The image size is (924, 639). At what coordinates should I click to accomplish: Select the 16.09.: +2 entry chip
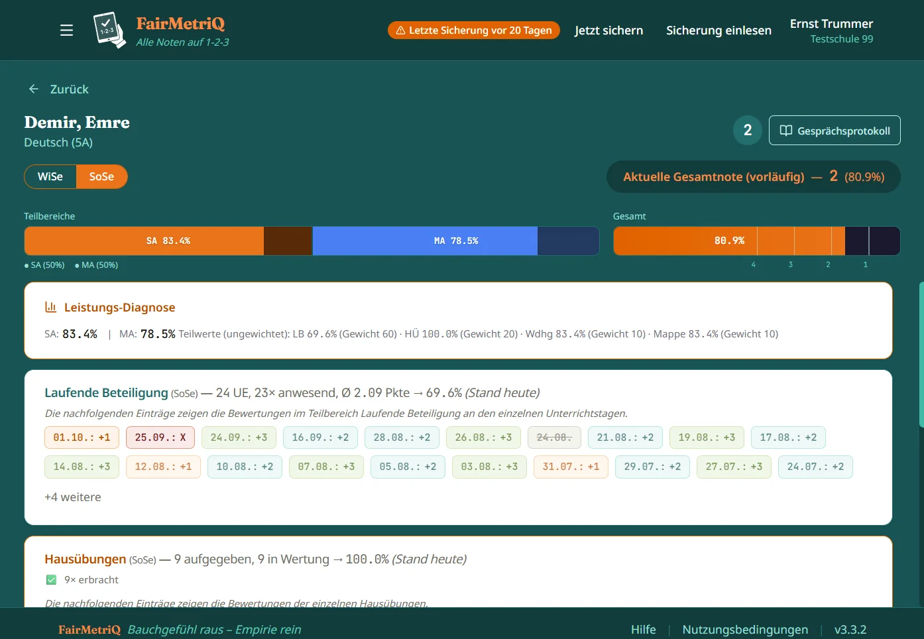coord(320,437)
